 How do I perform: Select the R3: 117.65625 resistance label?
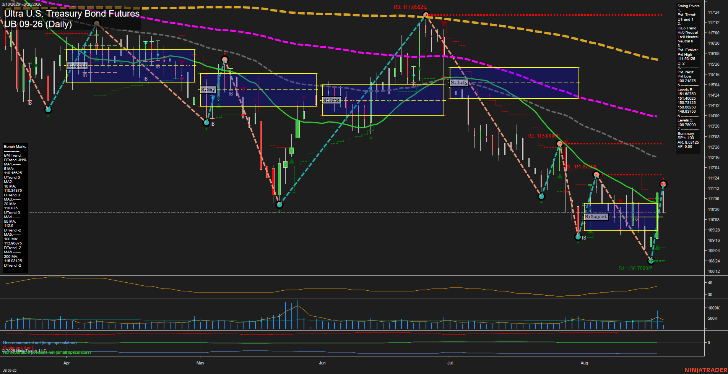(x=409, y=7)
